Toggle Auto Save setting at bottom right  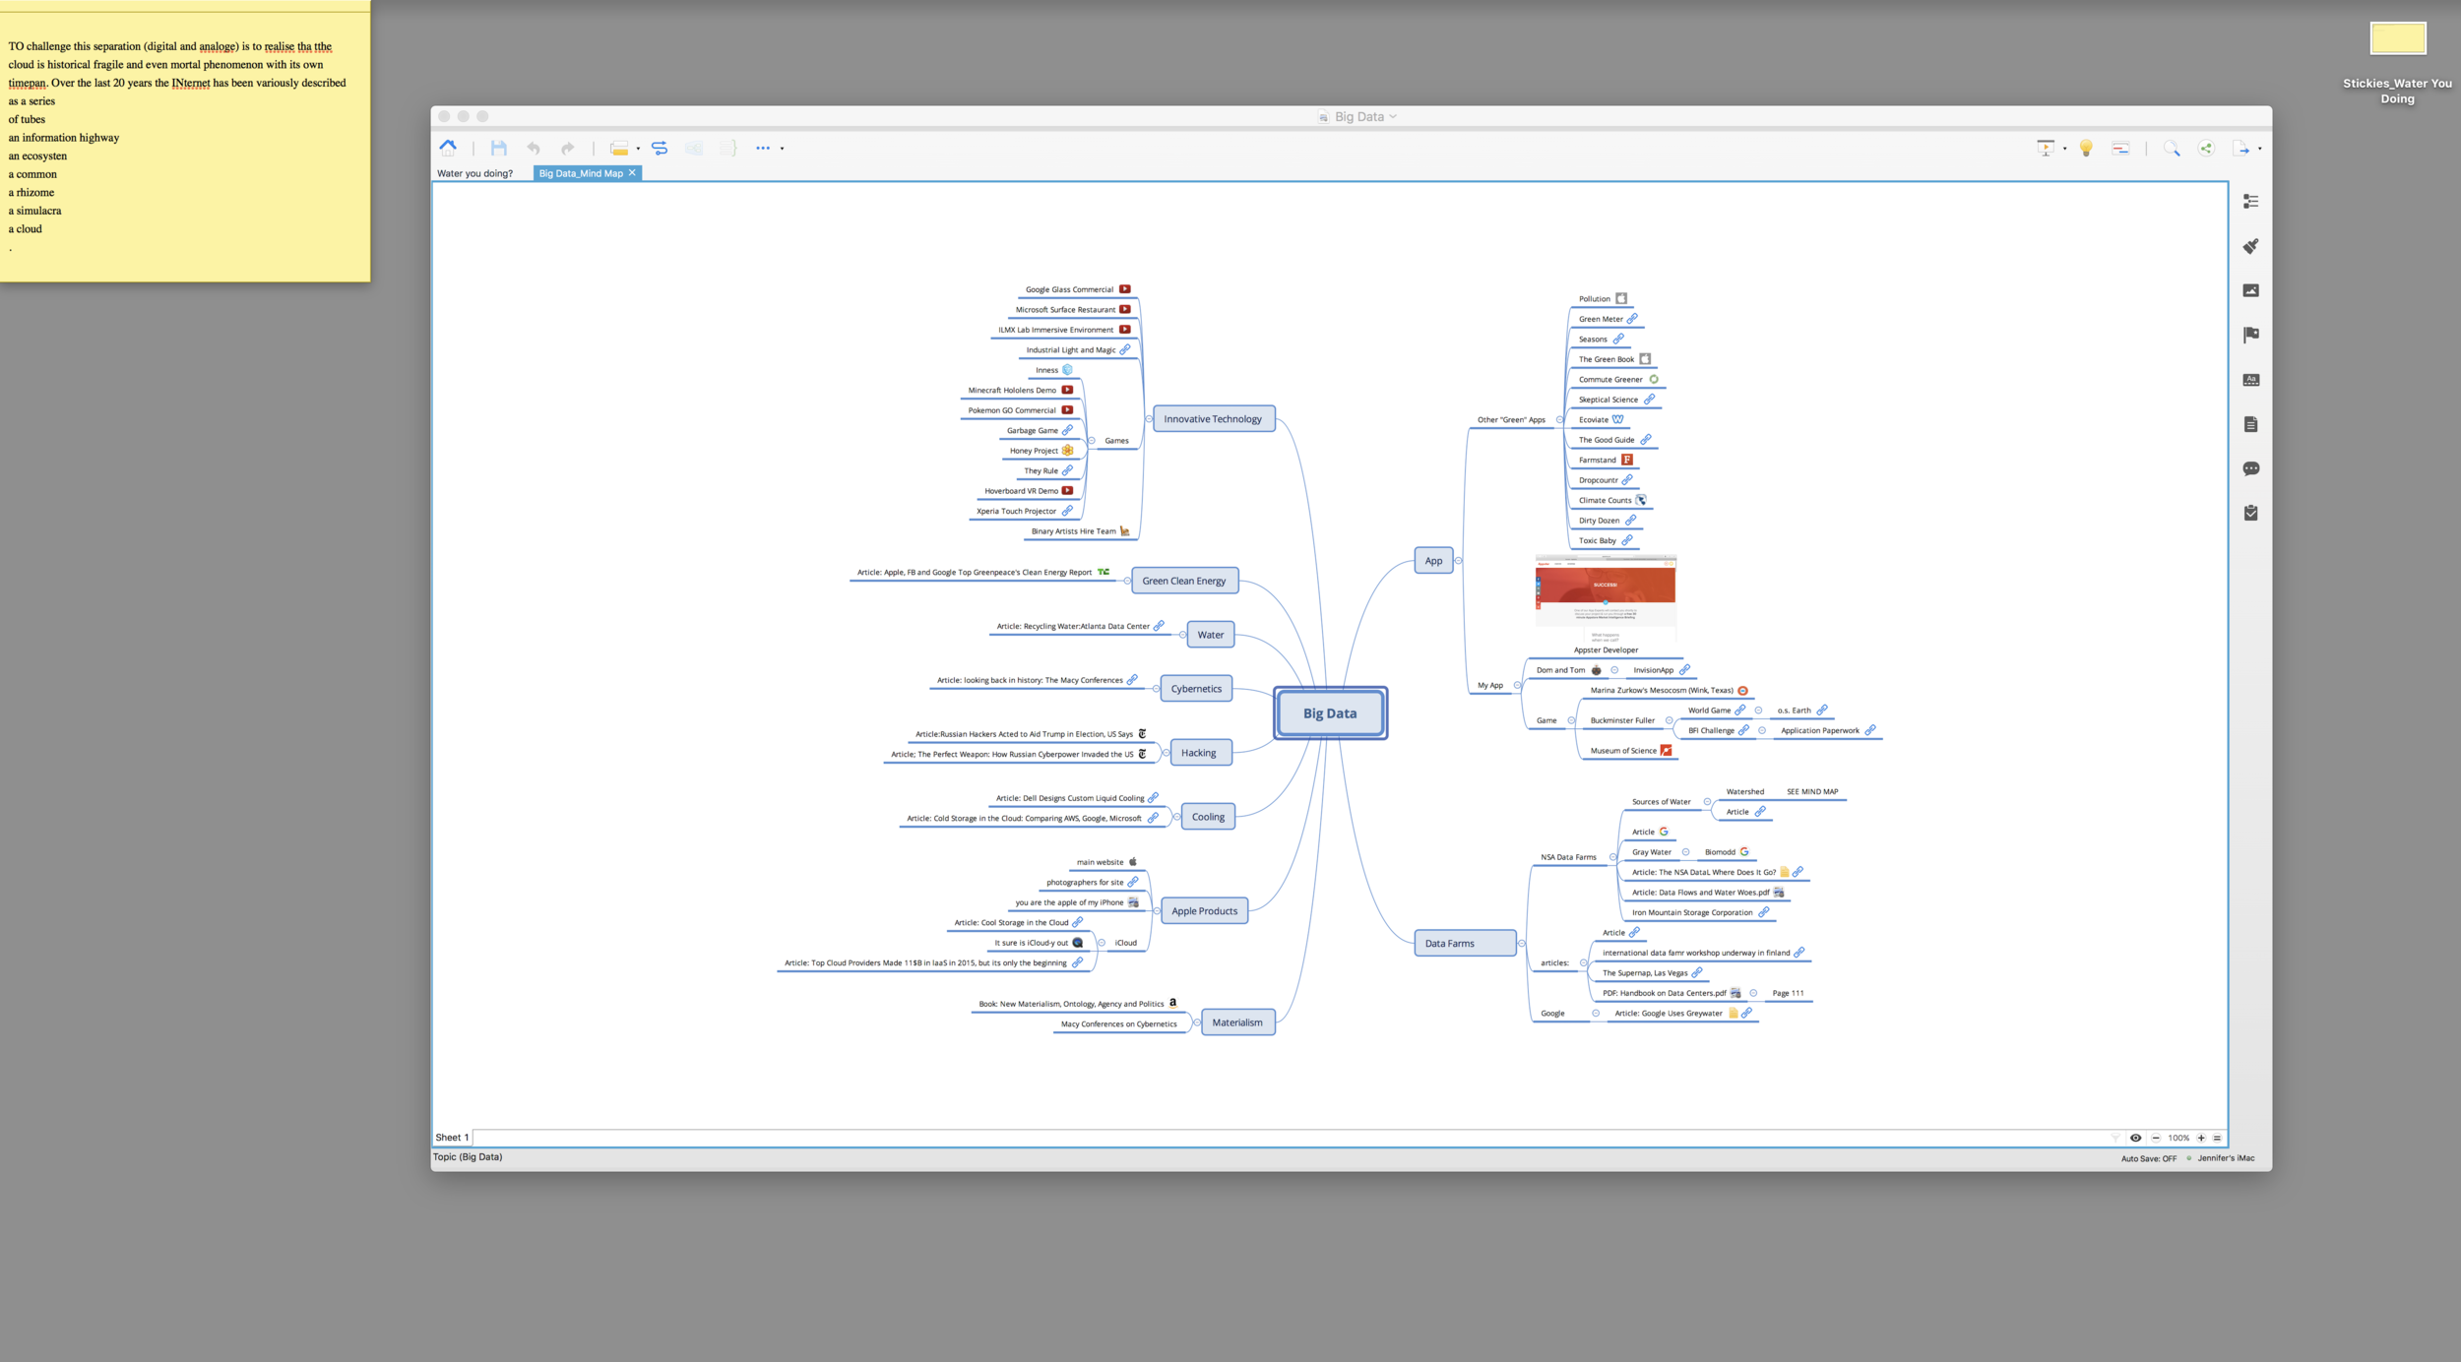pos(2150,1158)
